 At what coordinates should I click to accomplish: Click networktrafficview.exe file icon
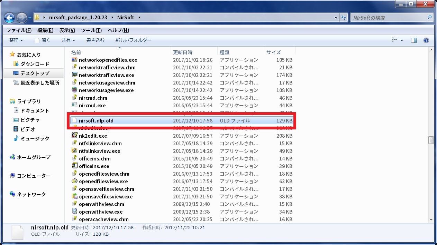[x=74, y=75]
